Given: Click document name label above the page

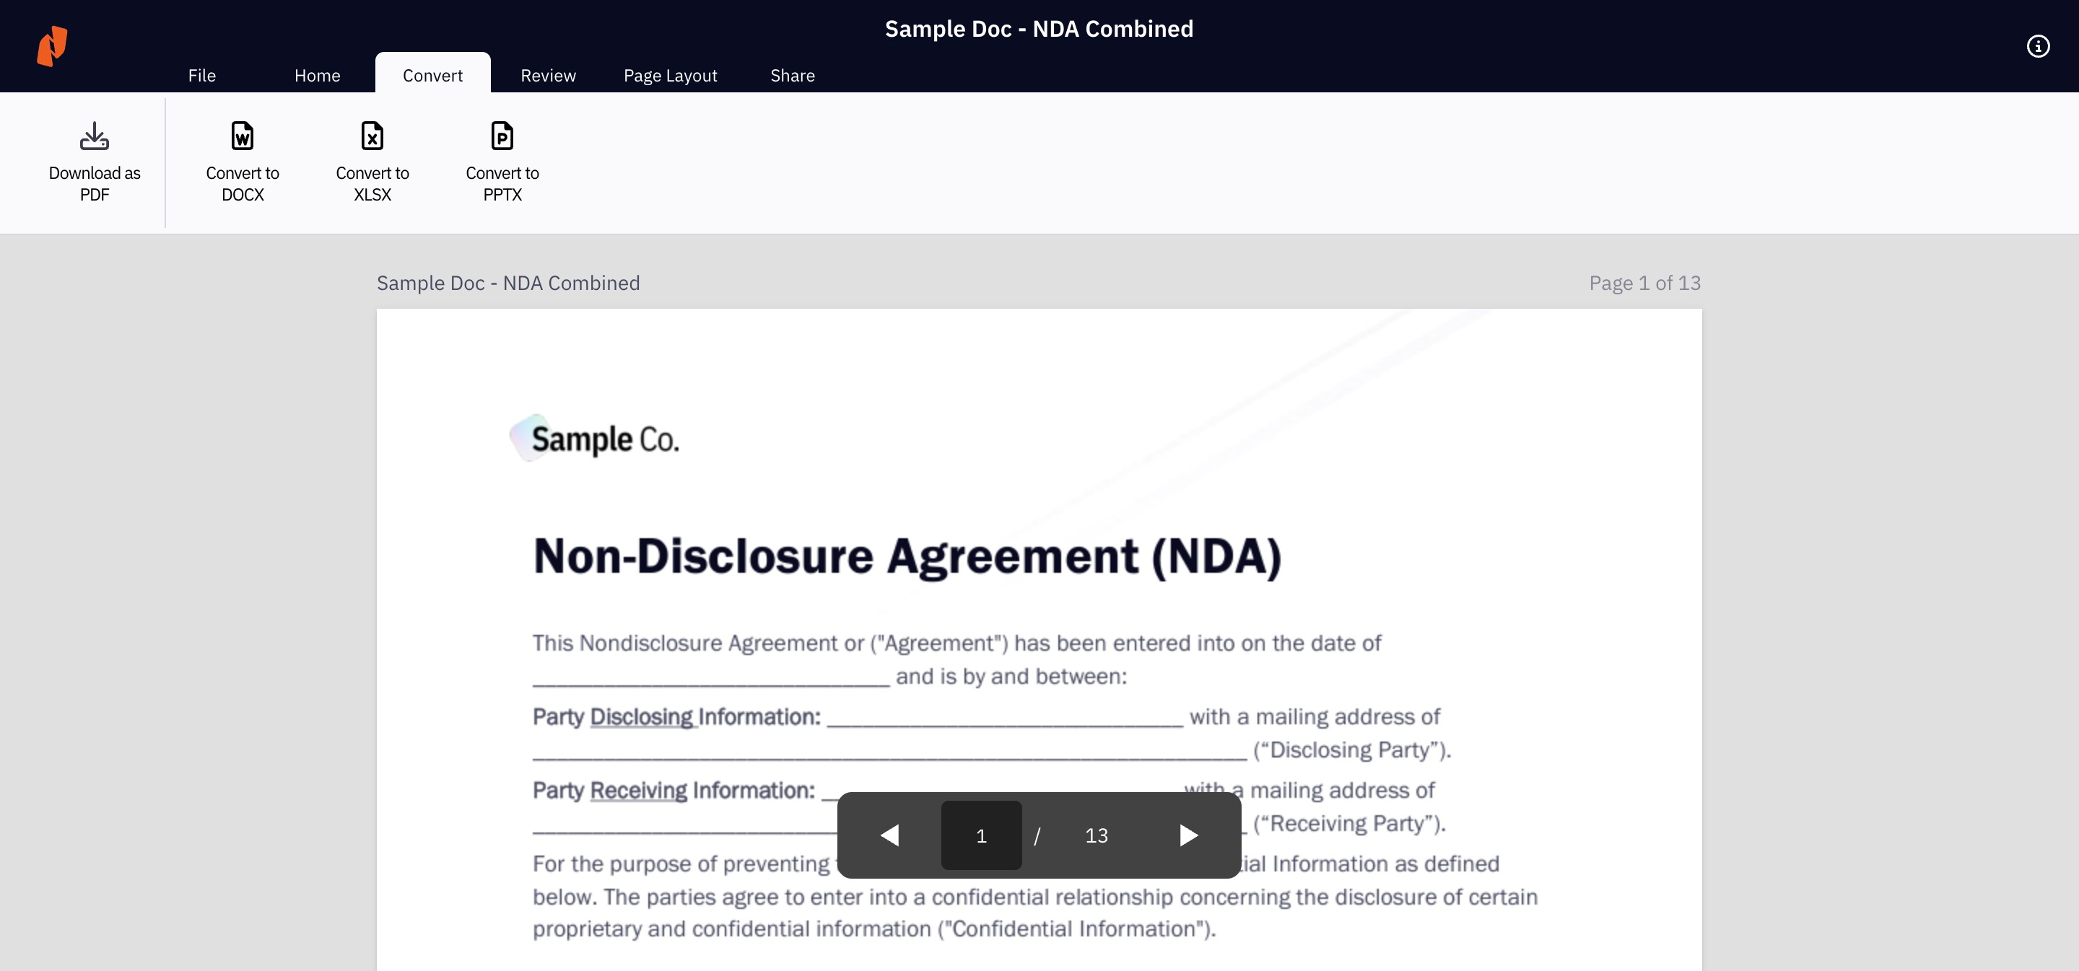Looking at the screenshot, I should click(x=508, y=283).
